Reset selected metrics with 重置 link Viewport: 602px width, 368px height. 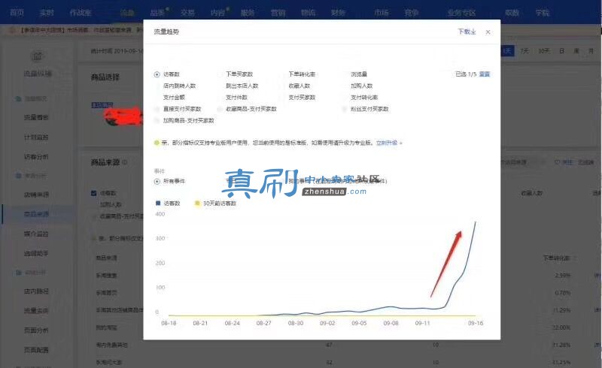pos(485,74)
